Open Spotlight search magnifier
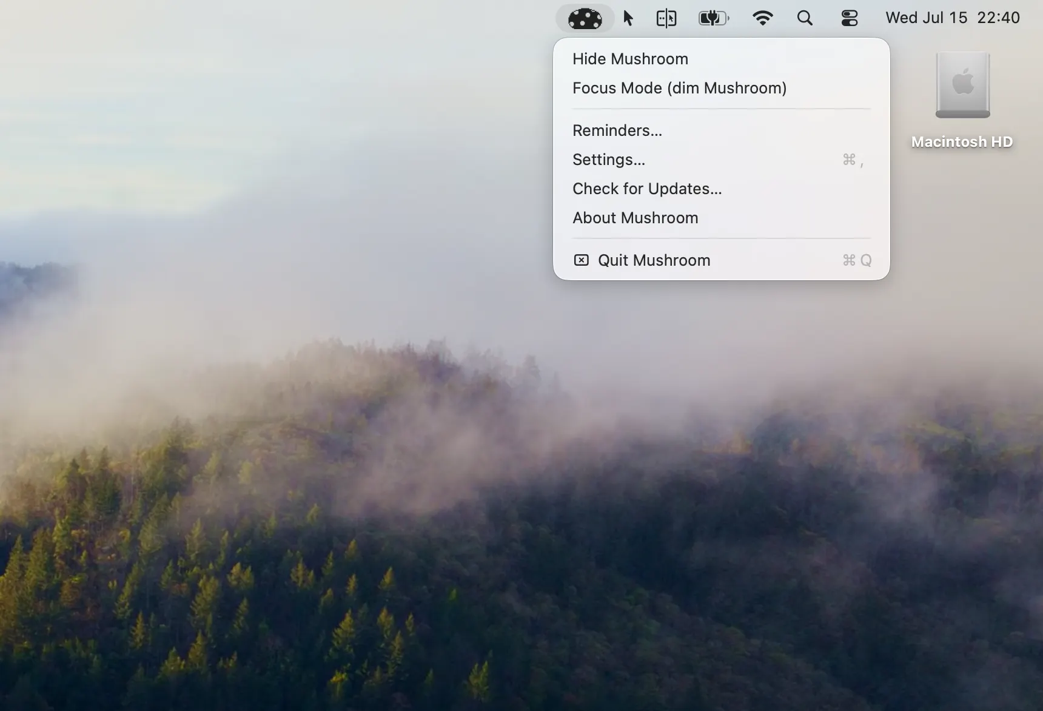The image size is (1043, 711). point(805,18)
